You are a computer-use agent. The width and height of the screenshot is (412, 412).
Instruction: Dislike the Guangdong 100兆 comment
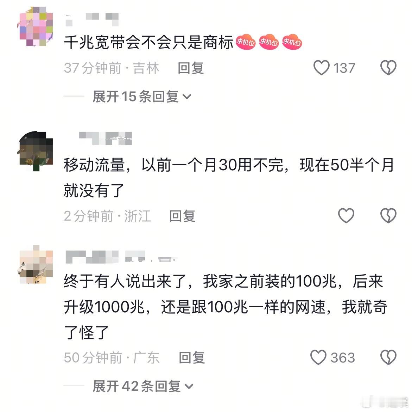(388, 357)
